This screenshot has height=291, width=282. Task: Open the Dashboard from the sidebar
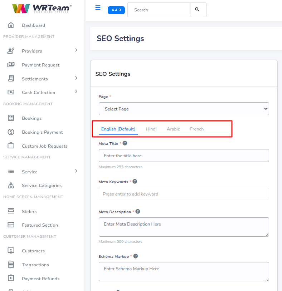point(33,25)
